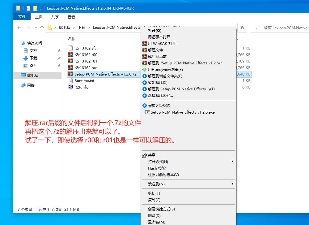Switch to the 共享 ribbon tab

(55, 17)
